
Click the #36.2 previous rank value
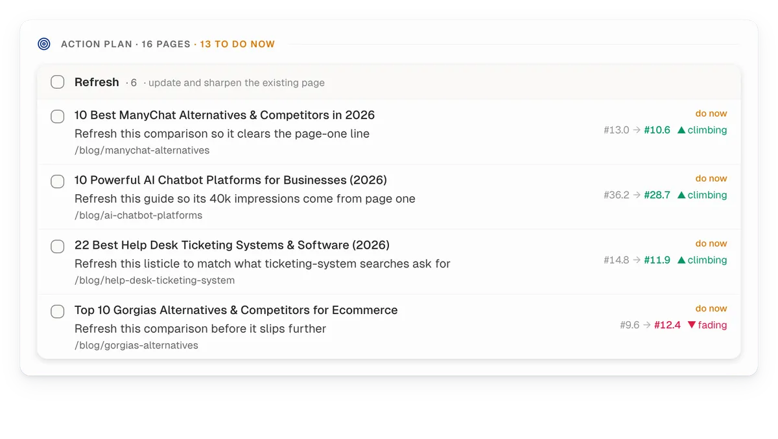point(617,195)
